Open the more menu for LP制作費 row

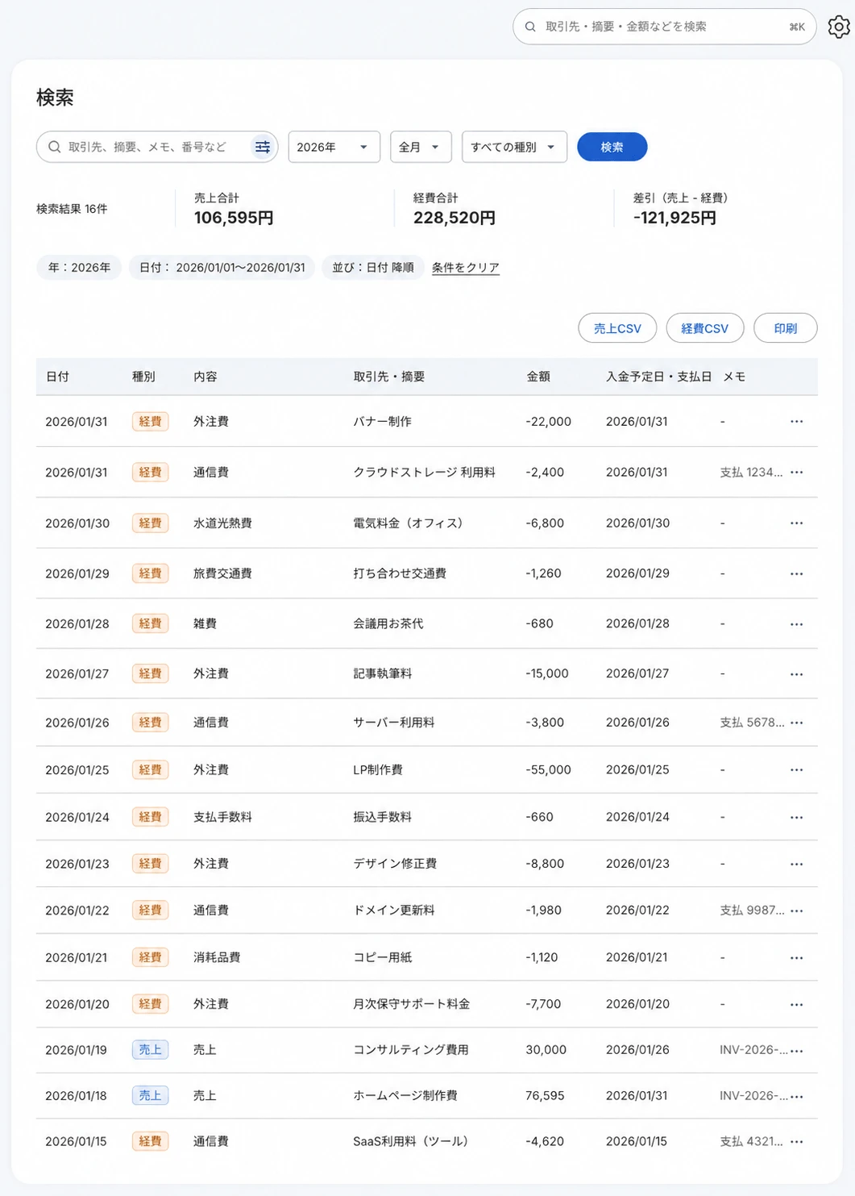(797, 769)
